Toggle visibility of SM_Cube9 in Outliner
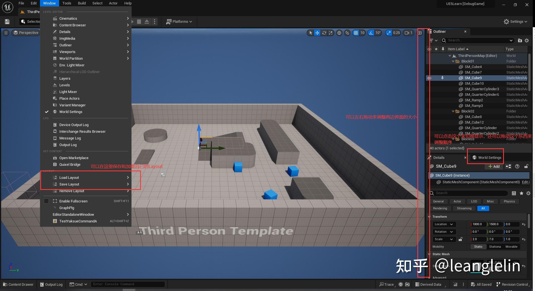The height and width of the screenshot is (291, 535). point(429,78)
